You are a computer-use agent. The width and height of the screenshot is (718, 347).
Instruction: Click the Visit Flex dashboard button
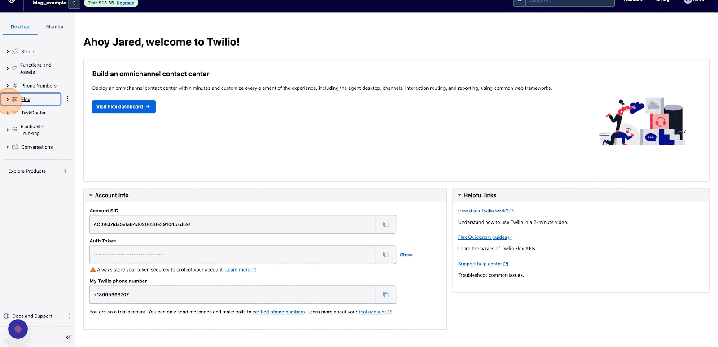tap(124, 107)
